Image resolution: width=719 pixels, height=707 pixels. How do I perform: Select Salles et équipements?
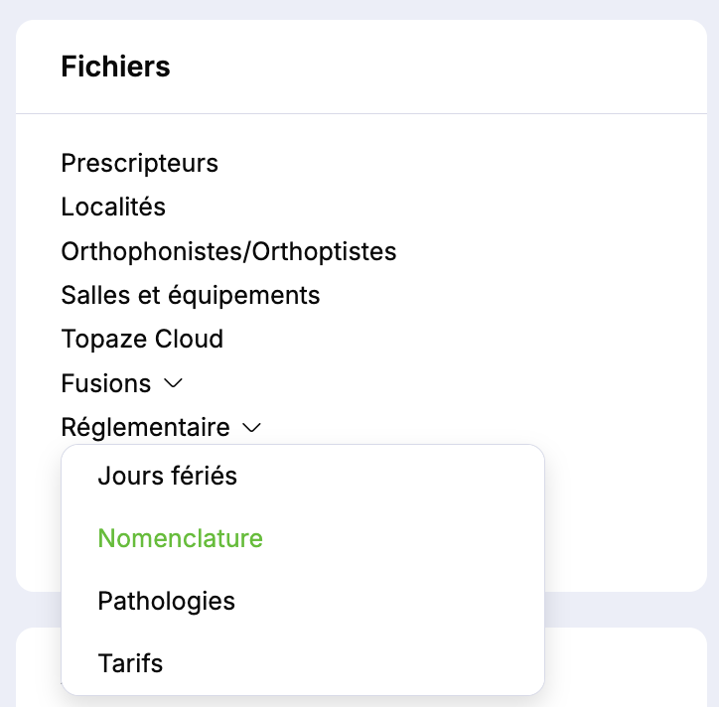pyautogui.click(x=190, y=295)
